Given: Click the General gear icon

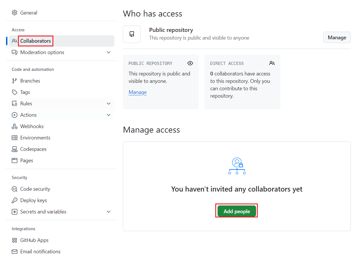Looking at the screenshot, I should pos(15,13).
